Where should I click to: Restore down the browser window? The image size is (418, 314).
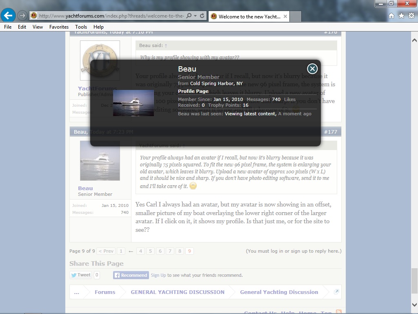point(391,3)
